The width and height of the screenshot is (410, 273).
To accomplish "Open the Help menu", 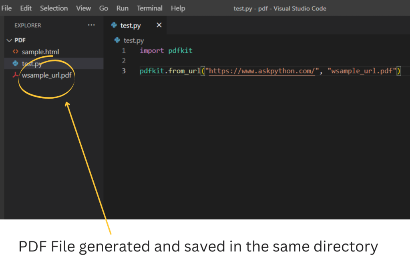I will (178, 8).
